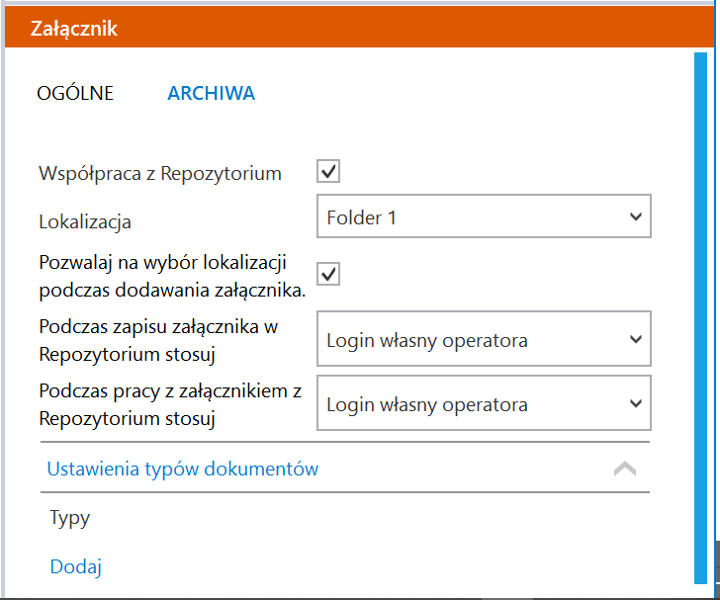
Task: Open dropdown for saving attachment login mode
Action: (484, 339)
